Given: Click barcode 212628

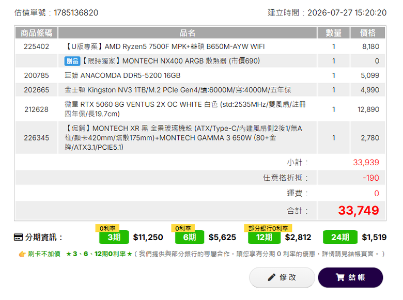Looking at the screenshot, I should pos(36,109).
